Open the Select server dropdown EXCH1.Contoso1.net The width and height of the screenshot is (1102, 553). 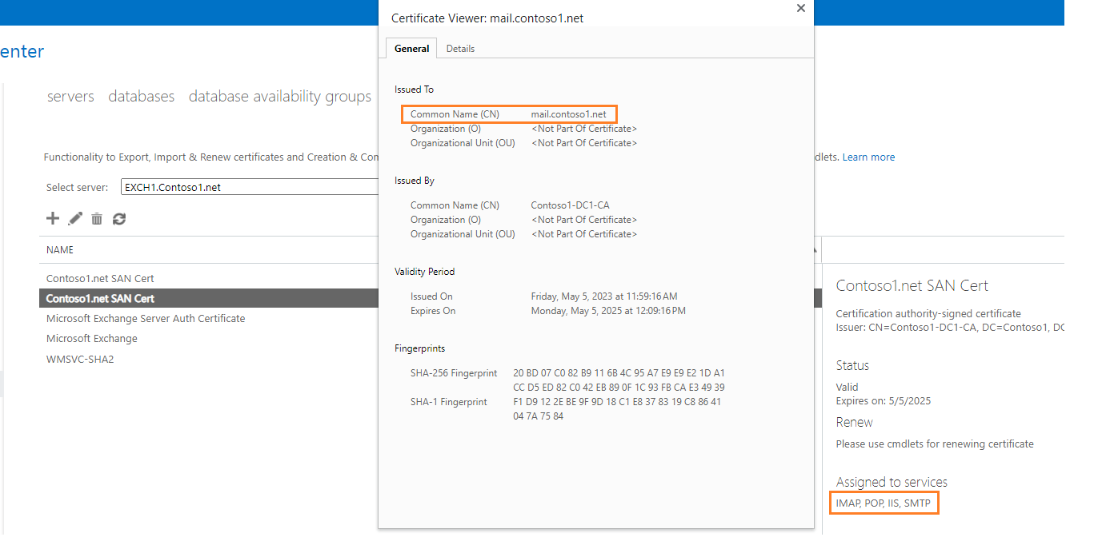[x=250, y=187]
